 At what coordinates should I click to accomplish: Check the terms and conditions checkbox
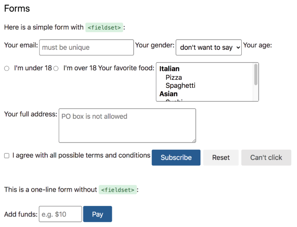[7, 156]
